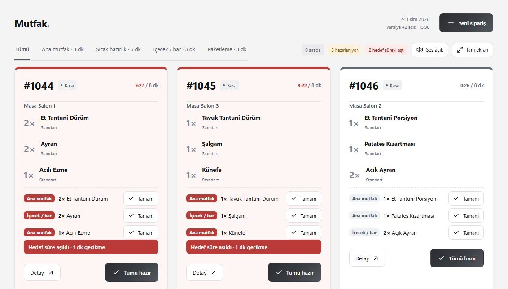Viewport: 508px width, 289px height.
Task: Click the arrow icon in order #1044 Detay
Action: [x=51, y=272]
